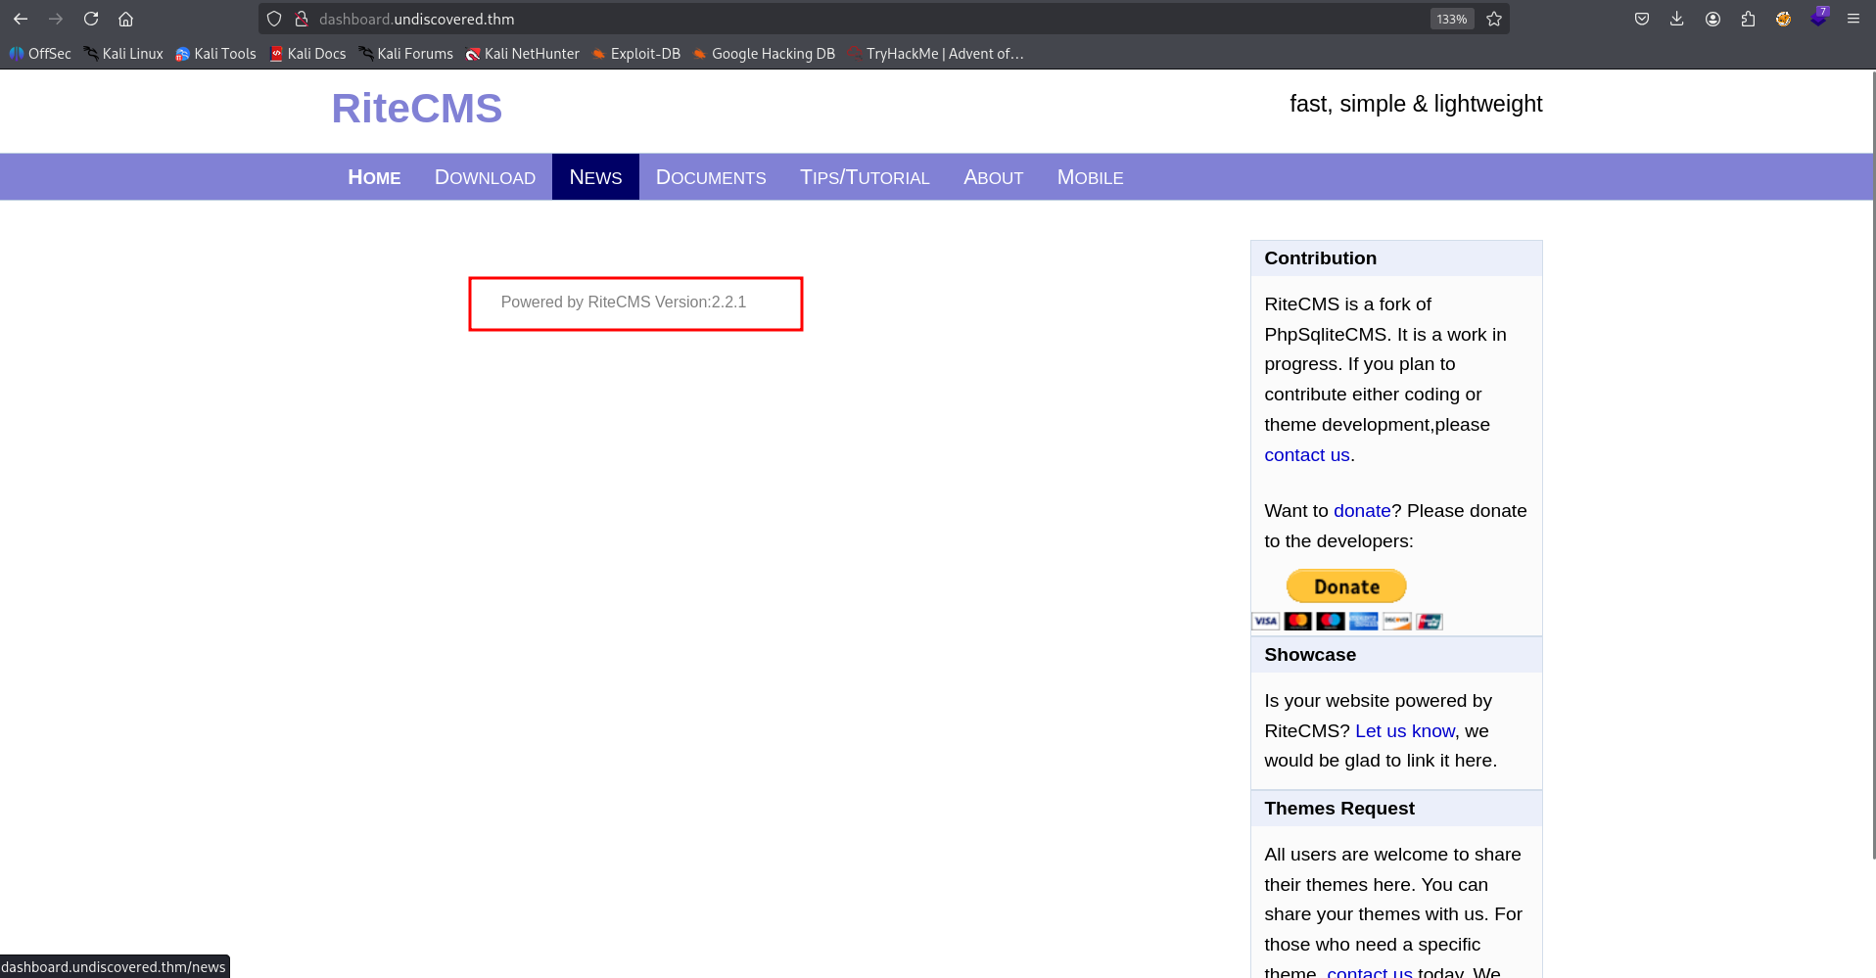Open the Kali Tools bookmark
This screenshot has height=978, width=1876.
[x=215, y=54]
